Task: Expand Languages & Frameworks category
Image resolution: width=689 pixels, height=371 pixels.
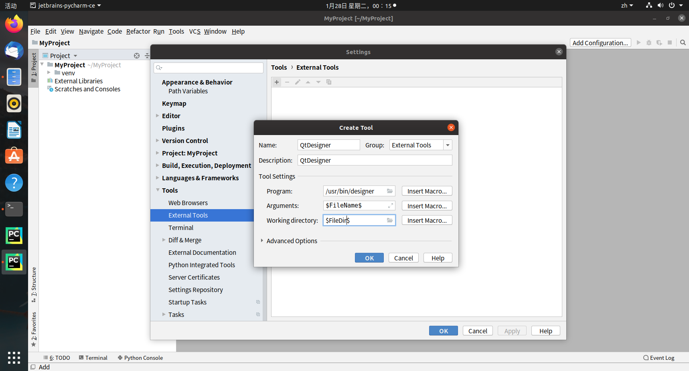Action: (158, 178)
